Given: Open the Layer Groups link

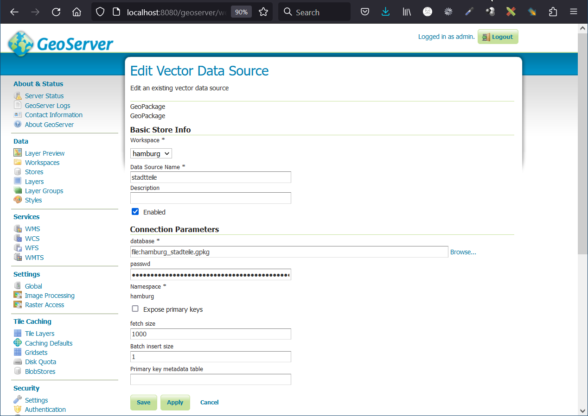Looking at the screenshot, I should point(44,191).
